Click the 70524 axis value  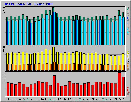pos(4,11)
